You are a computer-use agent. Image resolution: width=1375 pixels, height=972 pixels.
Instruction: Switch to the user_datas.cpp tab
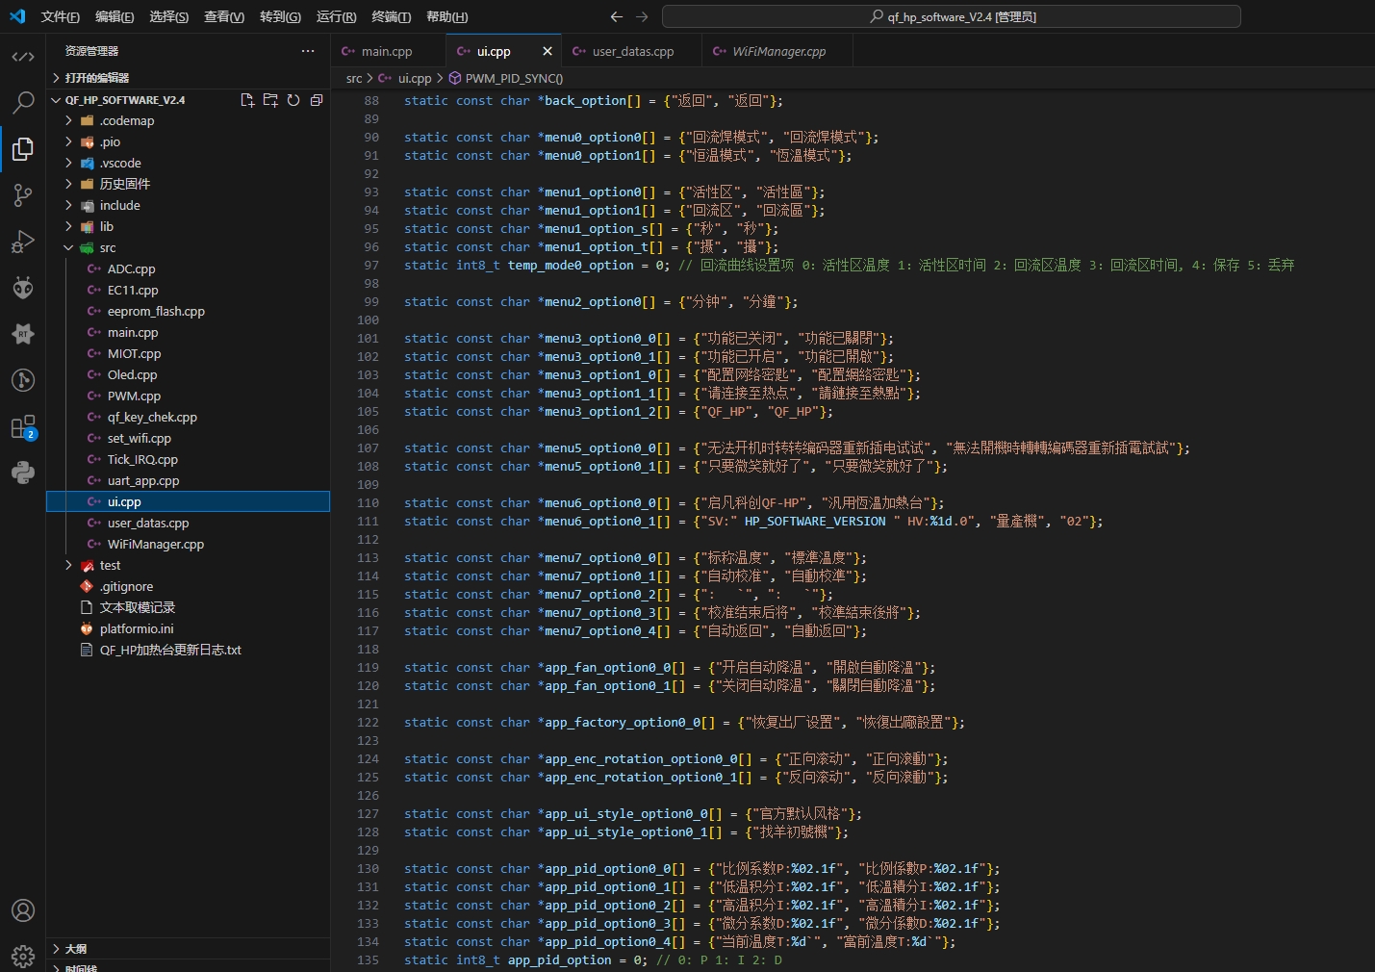coord(632,52)
